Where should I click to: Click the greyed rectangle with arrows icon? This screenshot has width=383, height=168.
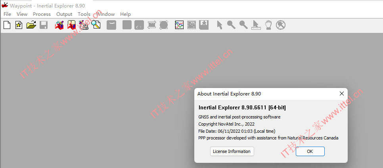point(151,25)
